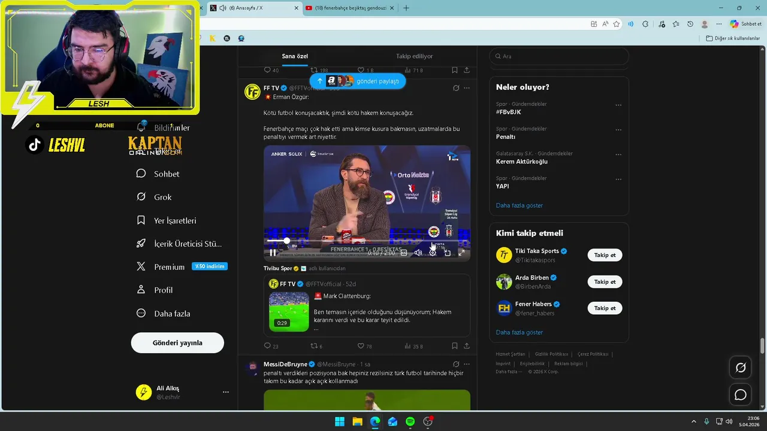
Task: Open the video settings gear
Action: coord(433,253)
